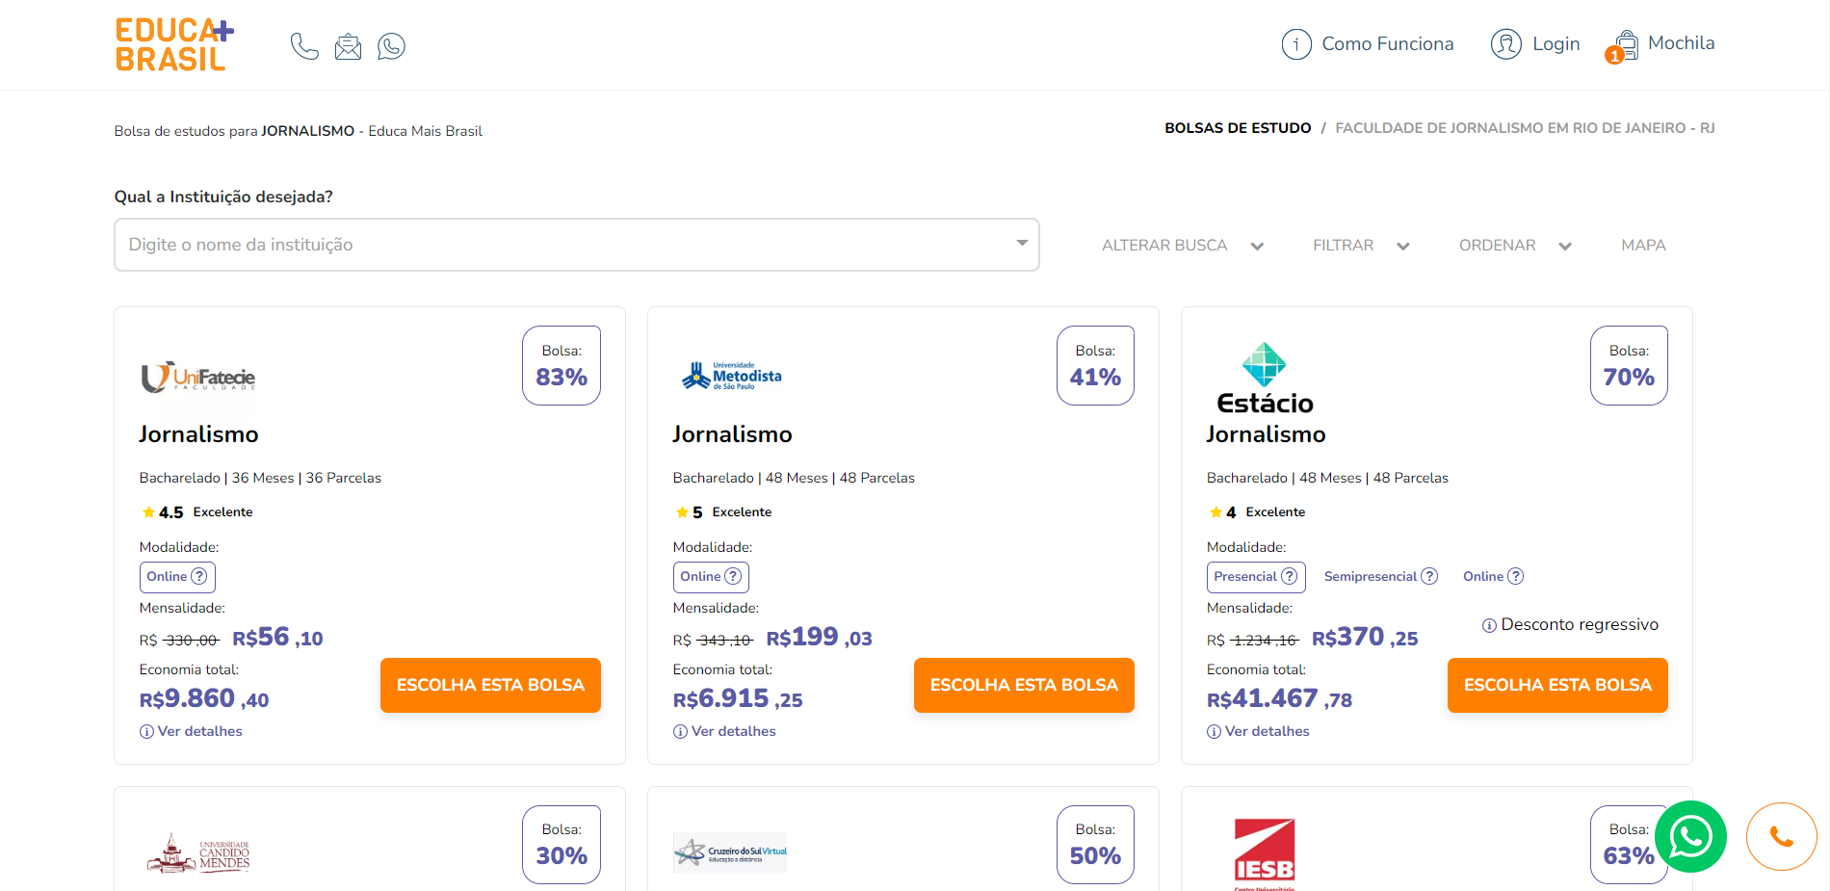
Task: Click the Estácio Jornalismo course title
Action: pyautogui.click(x=1266, y=434)
